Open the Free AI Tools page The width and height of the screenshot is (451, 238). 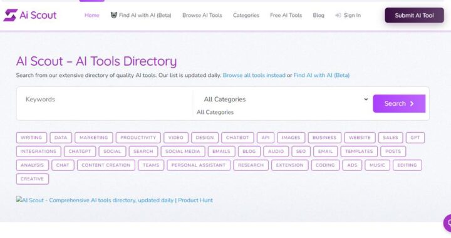coord(286,15)
